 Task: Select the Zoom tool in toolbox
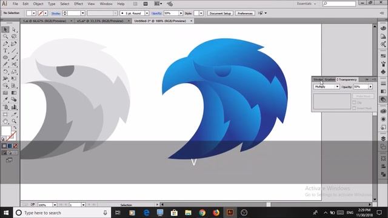click(x=14, y=121)
